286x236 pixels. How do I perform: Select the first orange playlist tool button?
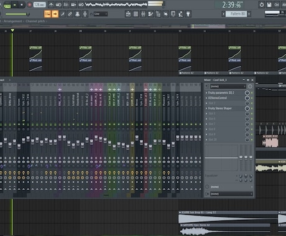pos(48,14)
